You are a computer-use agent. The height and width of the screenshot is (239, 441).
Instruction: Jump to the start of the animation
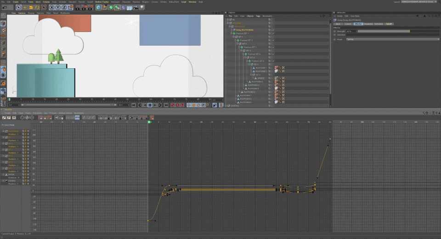[134, 105]
